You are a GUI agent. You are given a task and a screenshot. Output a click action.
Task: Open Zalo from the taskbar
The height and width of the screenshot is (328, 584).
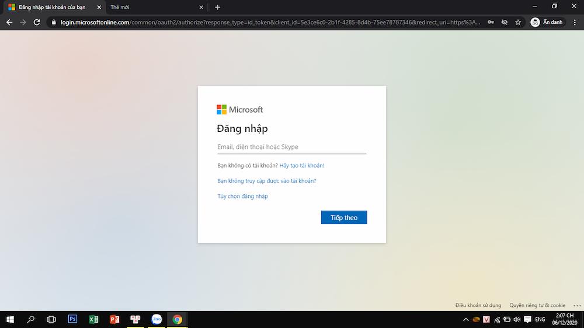point(157,319)
